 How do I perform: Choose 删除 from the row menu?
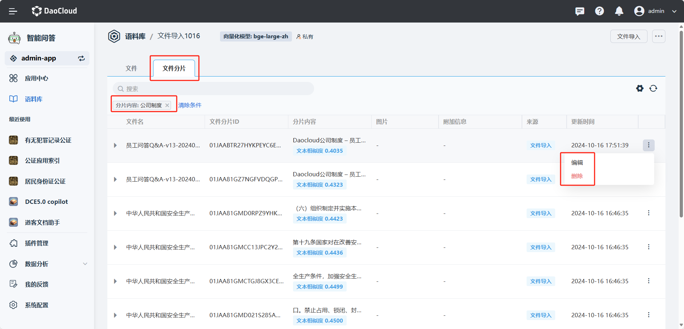(x=577, y=176)
